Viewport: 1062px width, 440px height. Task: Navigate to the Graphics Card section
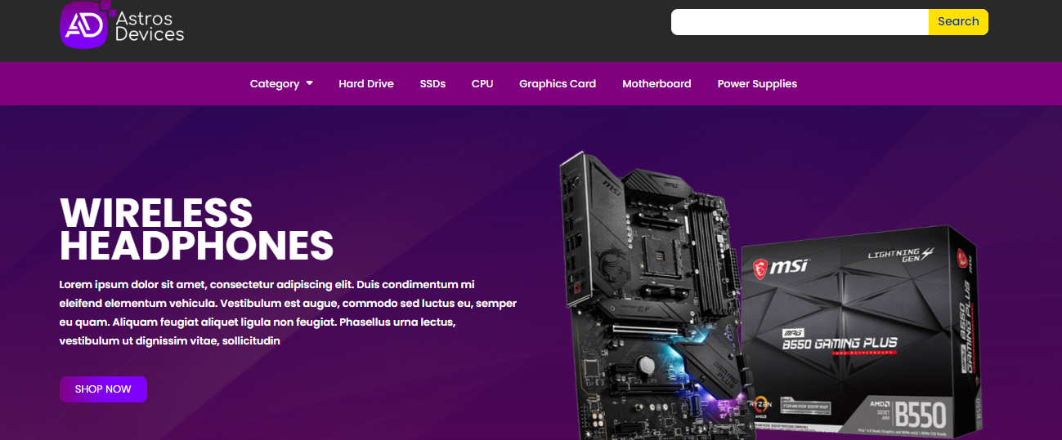558,83
